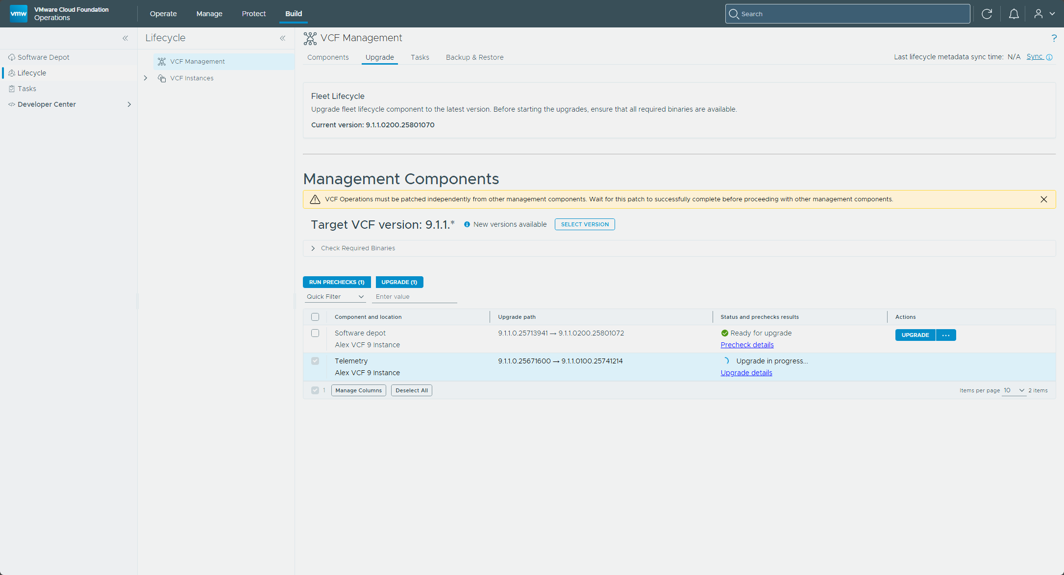Open the Protect menu
The height and width of the screenshot is (575, 1064).
click(x=254, y=14)
